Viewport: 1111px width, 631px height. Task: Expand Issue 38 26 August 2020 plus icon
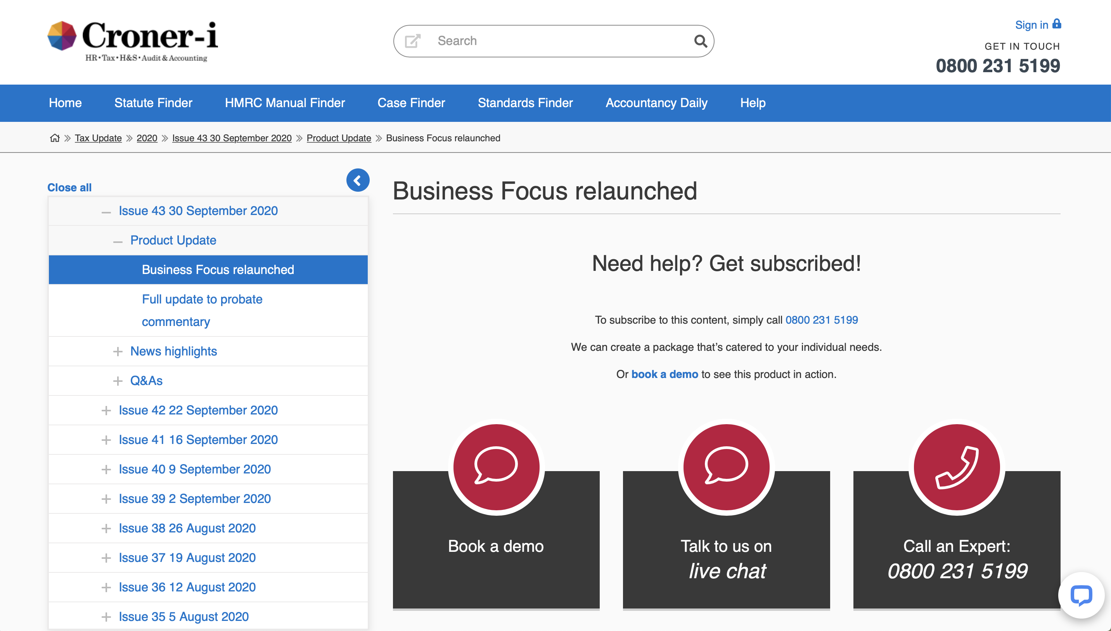106,528
